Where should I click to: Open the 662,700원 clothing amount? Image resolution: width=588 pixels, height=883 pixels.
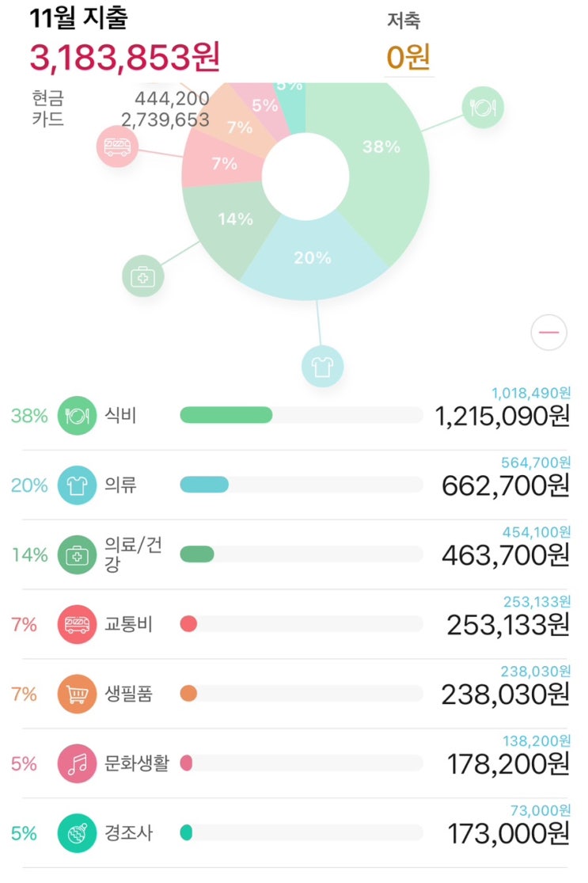[505, 486]
